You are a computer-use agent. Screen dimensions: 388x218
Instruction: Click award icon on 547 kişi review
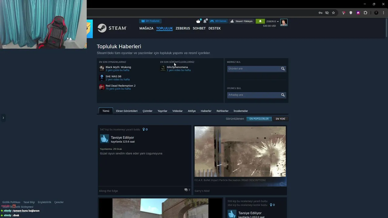pos(144,129)
